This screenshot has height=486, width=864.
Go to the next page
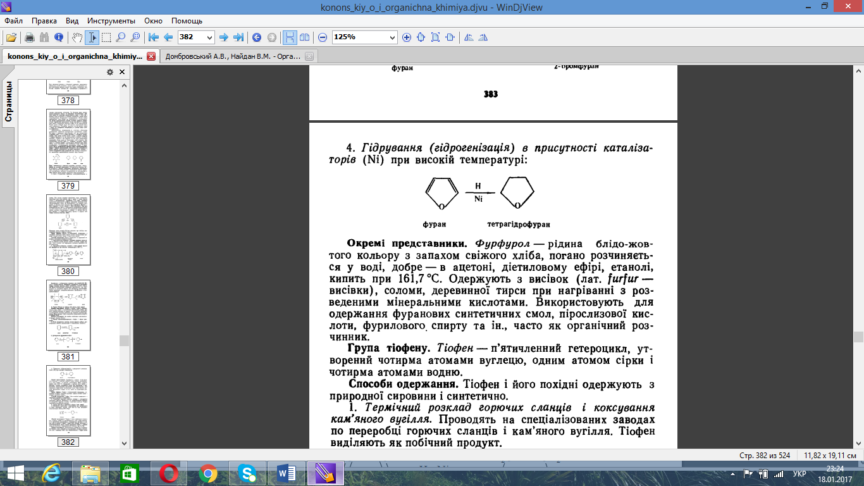225,37
